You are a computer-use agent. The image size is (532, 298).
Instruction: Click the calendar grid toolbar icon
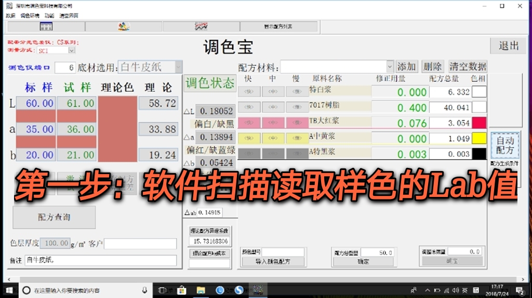pos(46,26)
